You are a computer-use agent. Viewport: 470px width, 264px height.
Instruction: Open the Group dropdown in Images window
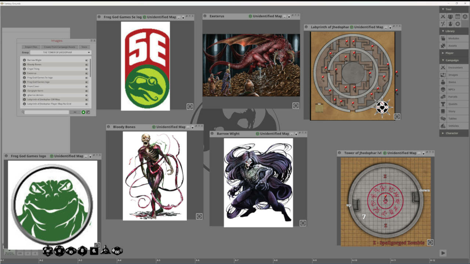tap(61, 52)
